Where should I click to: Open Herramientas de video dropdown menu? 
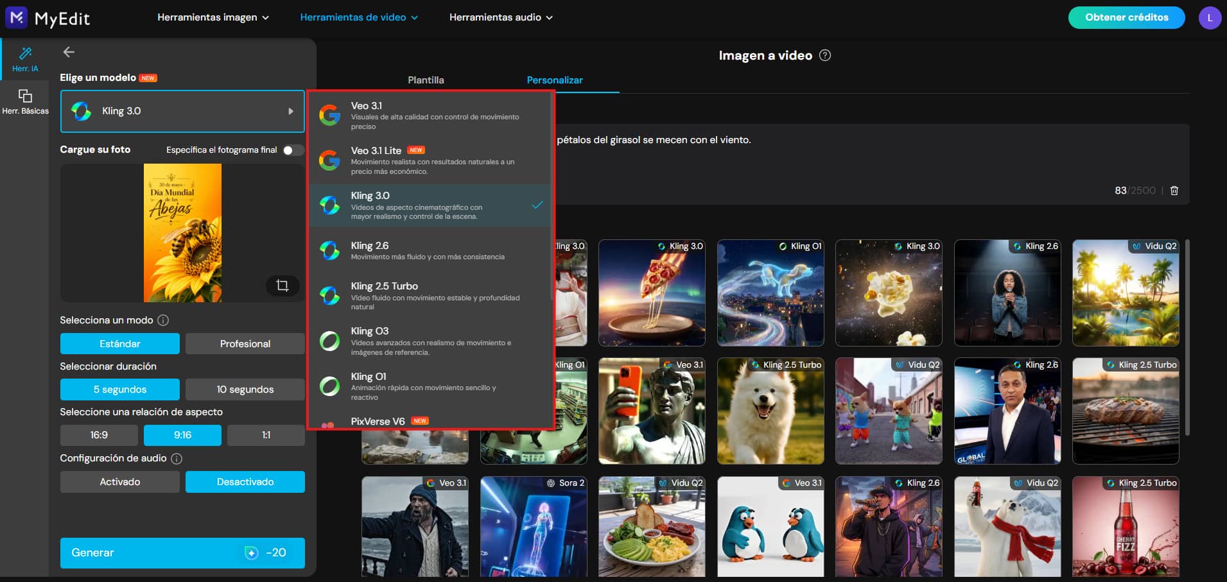359,17
